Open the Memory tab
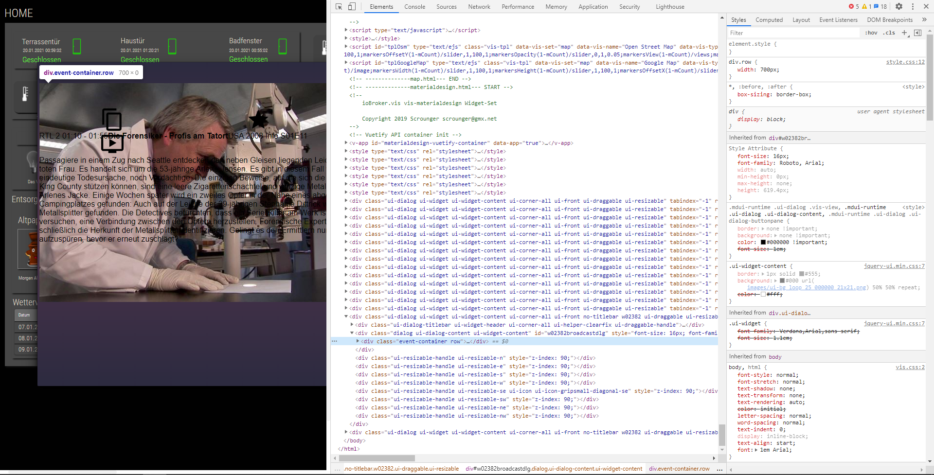 click(557, 6)
